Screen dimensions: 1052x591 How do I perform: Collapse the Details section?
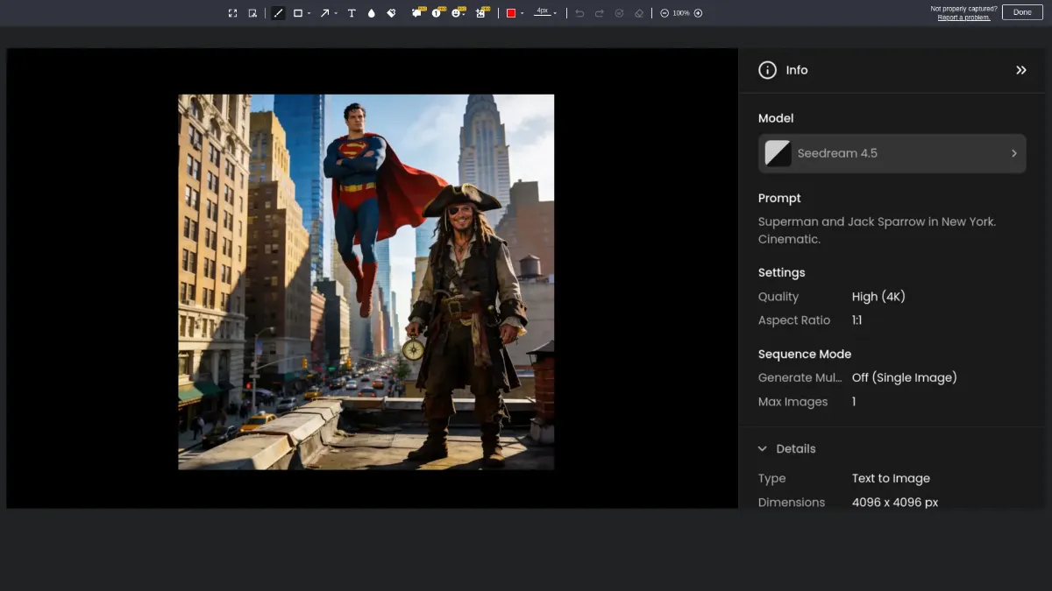coord(762,448)
